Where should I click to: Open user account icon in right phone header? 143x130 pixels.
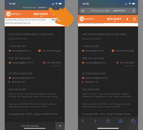[x=127, y=19]
